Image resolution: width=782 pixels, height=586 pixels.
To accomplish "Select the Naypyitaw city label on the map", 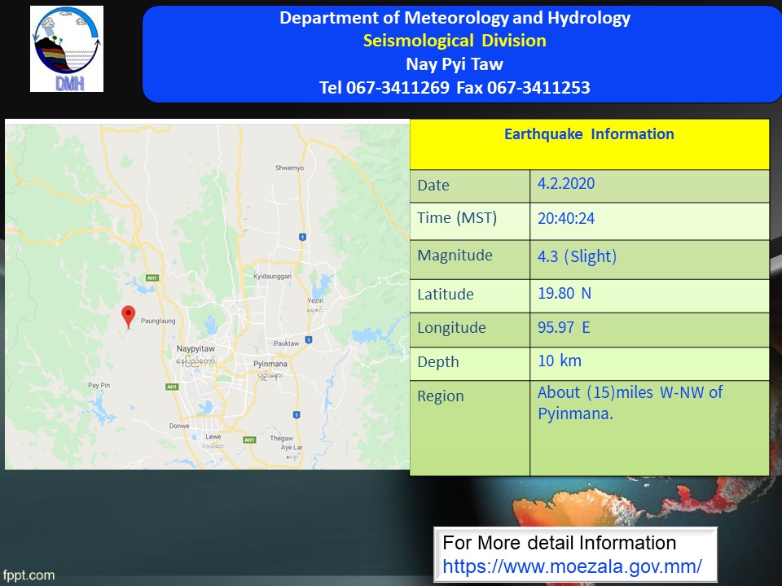I will click(195, 349).
